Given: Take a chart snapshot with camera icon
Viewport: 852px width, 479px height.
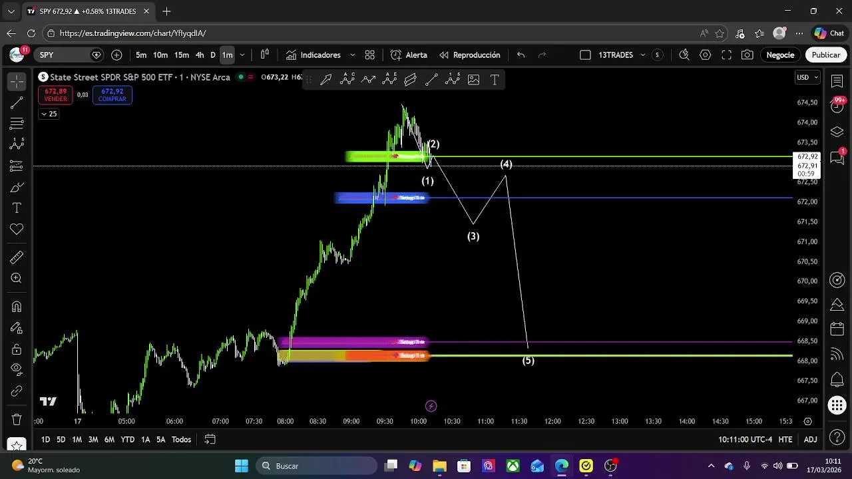Looking at the screenshot, I should tap(747, 55).
